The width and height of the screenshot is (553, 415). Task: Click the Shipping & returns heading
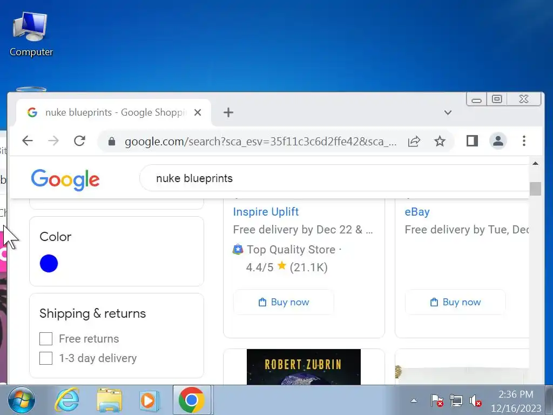(92, 313)
